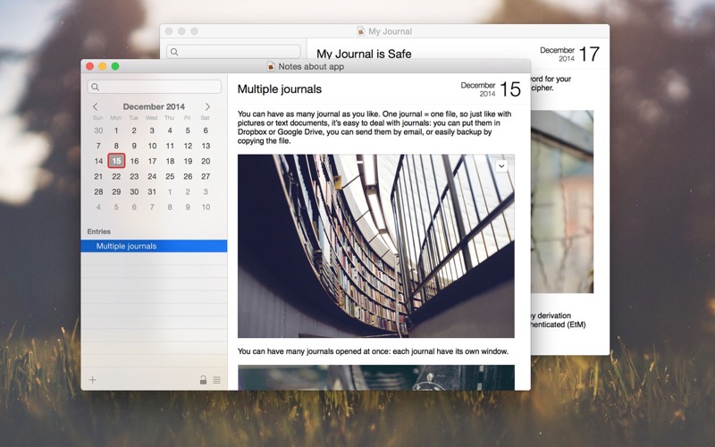Close the Notes about app window

[x=90, y=66]
